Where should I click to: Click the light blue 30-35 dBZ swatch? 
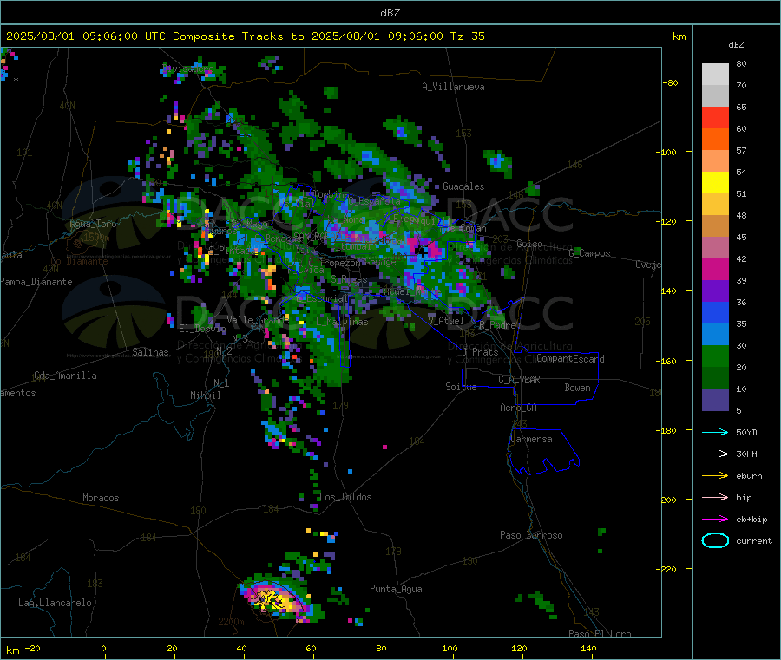pyautogui.click(x=715, y=335)
